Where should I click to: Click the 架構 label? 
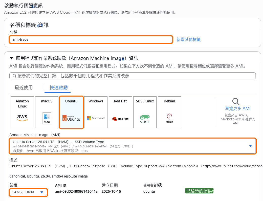pos(13,185)
